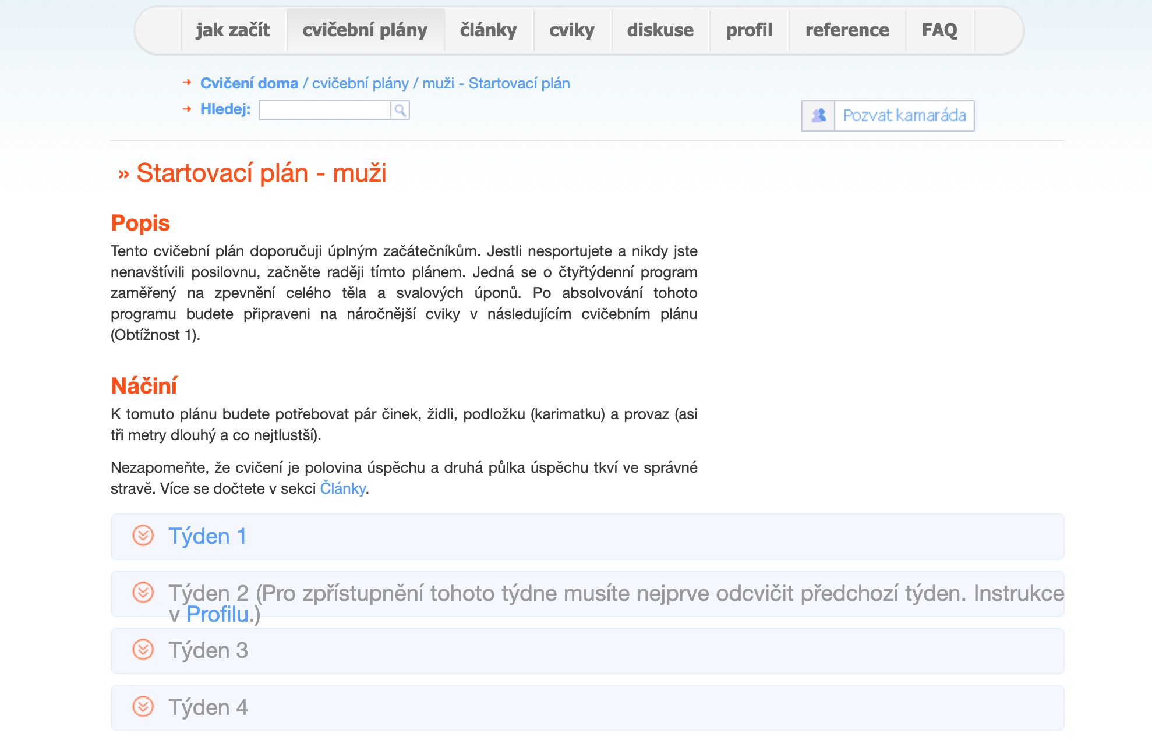Click Týden 3 circular chevron icon
Viewport: 1152px width, 744px height.
[x=143, y=650]
